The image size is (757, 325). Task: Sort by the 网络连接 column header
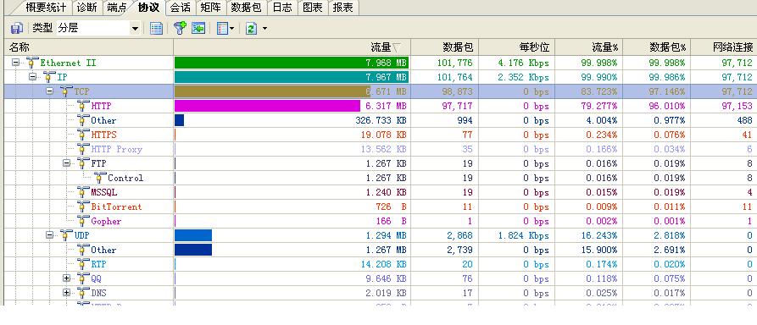[x=724, y=47]
